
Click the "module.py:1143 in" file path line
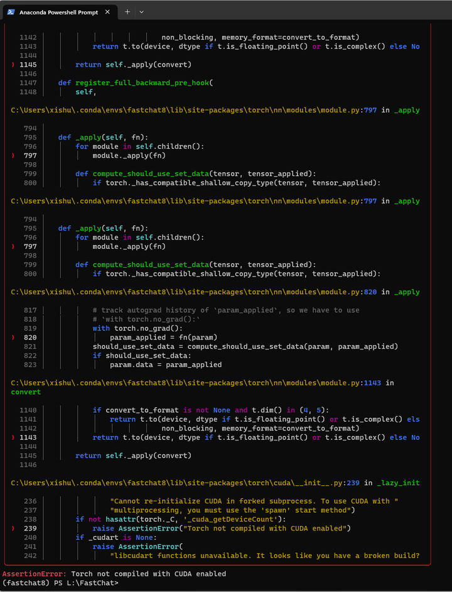point(202,383)
